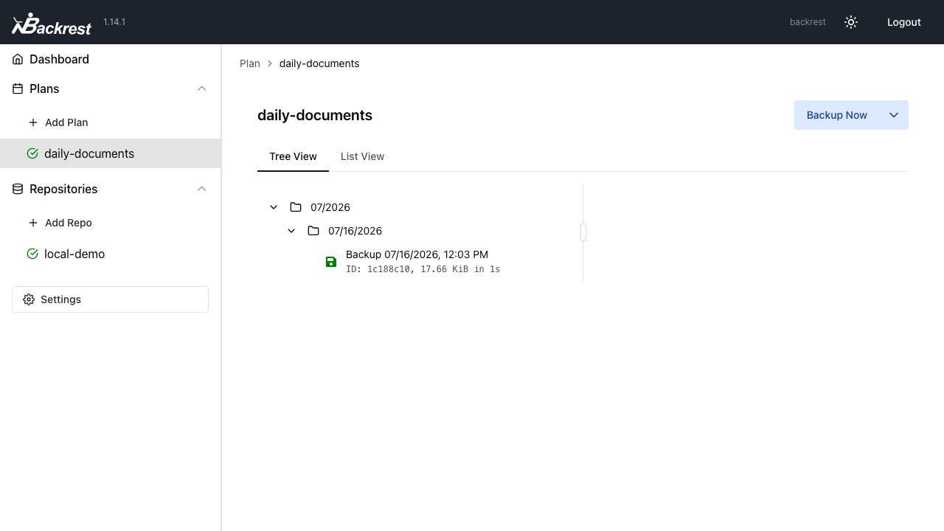Image resolution: width=944 pixels, height=531 pixels.
Task: Click the Plans calendar icon
Action: coord(18,88)
